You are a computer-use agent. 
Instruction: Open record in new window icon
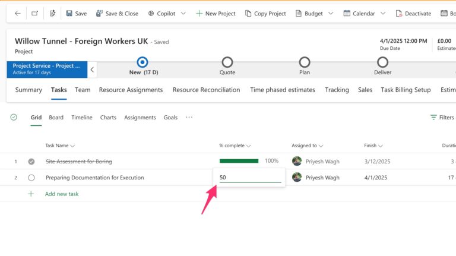click(34, 13)
